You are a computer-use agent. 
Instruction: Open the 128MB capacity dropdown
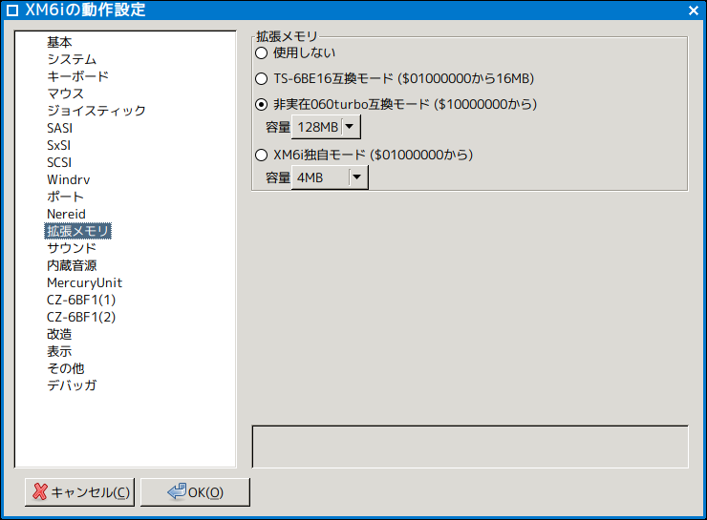pos(326,127)
